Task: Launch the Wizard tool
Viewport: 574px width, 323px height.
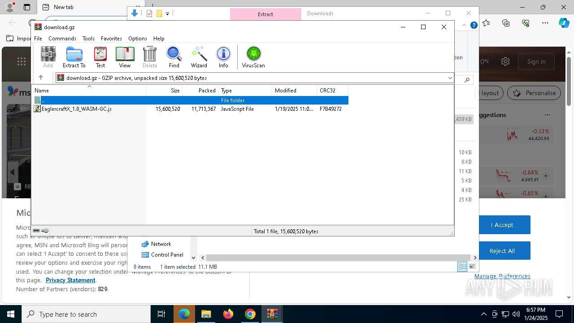Action: click(x=199, y=57)
